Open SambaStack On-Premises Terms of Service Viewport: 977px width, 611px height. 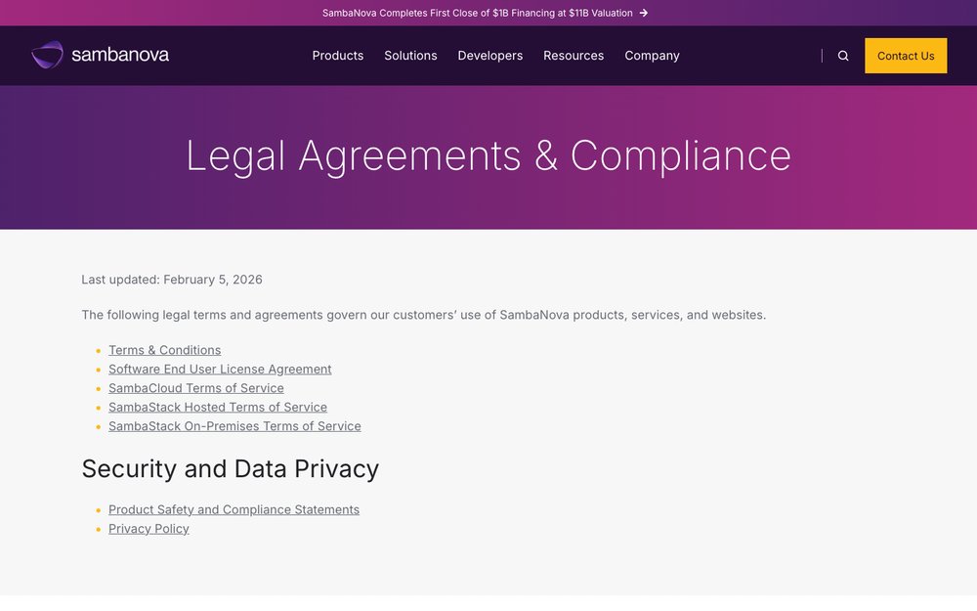tap(234, 426)
